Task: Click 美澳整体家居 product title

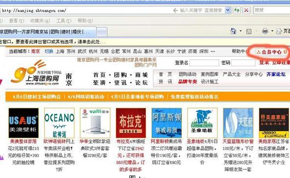Action: click(x=24, y=142)
